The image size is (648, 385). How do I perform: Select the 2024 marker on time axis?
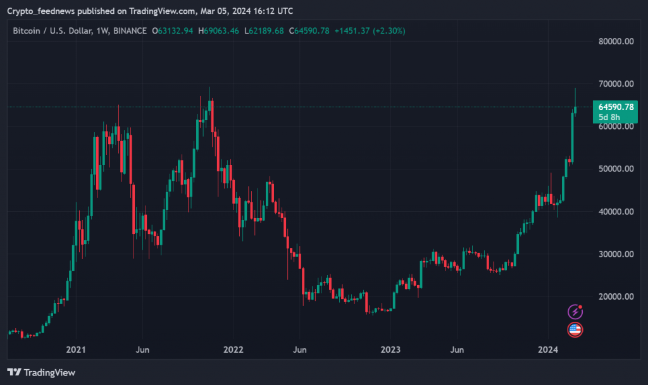[548, 349]
